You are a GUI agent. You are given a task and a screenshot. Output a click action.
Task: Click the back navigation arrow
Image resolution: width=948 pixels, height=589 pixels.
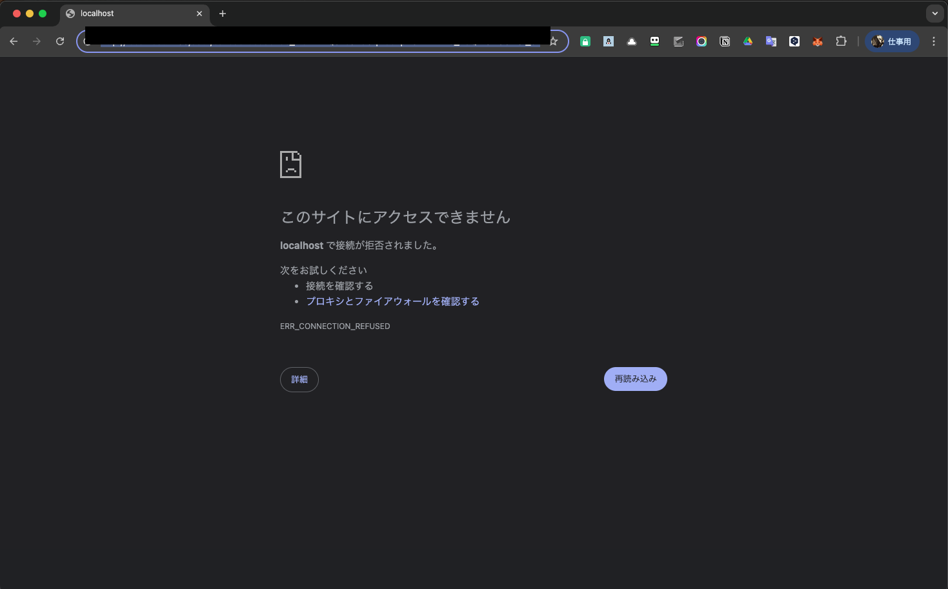(x=14, y=41)
